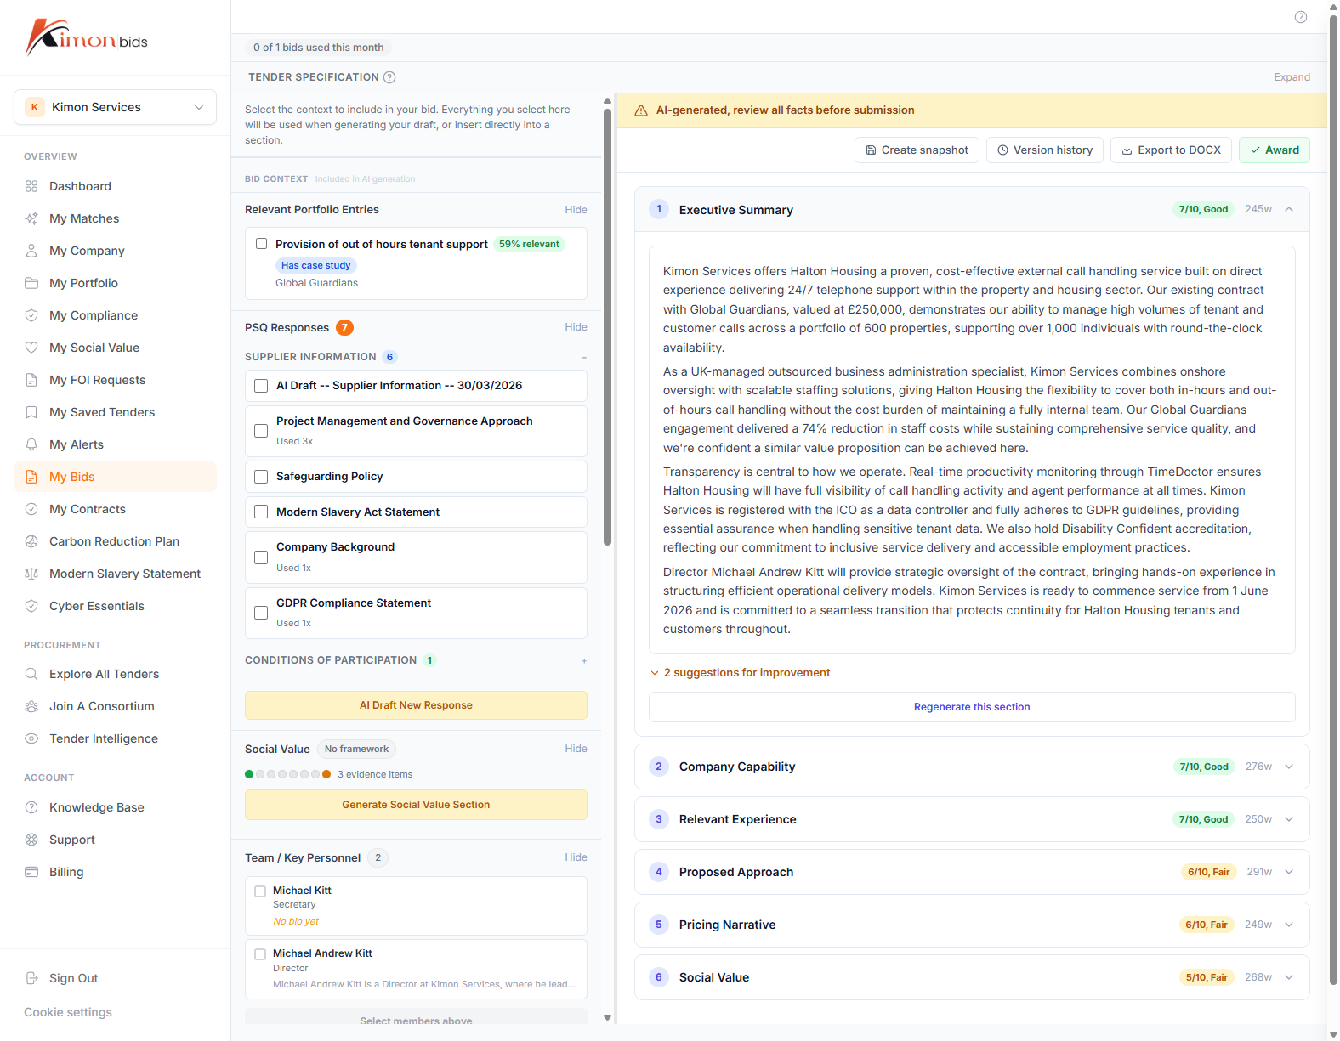The height and width of the screenshot is (1041, 1340).
Task: Hide Social Value context section
Action: [576, 749]
